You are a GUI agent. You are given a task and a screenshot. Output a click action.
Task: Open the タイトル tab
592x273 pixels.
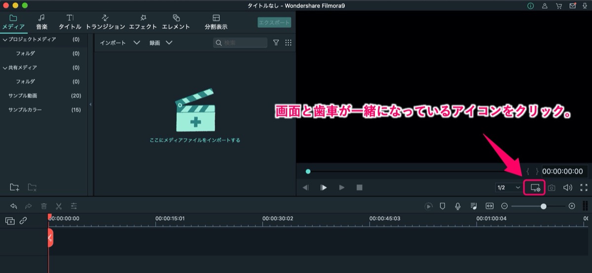(70, 22)
